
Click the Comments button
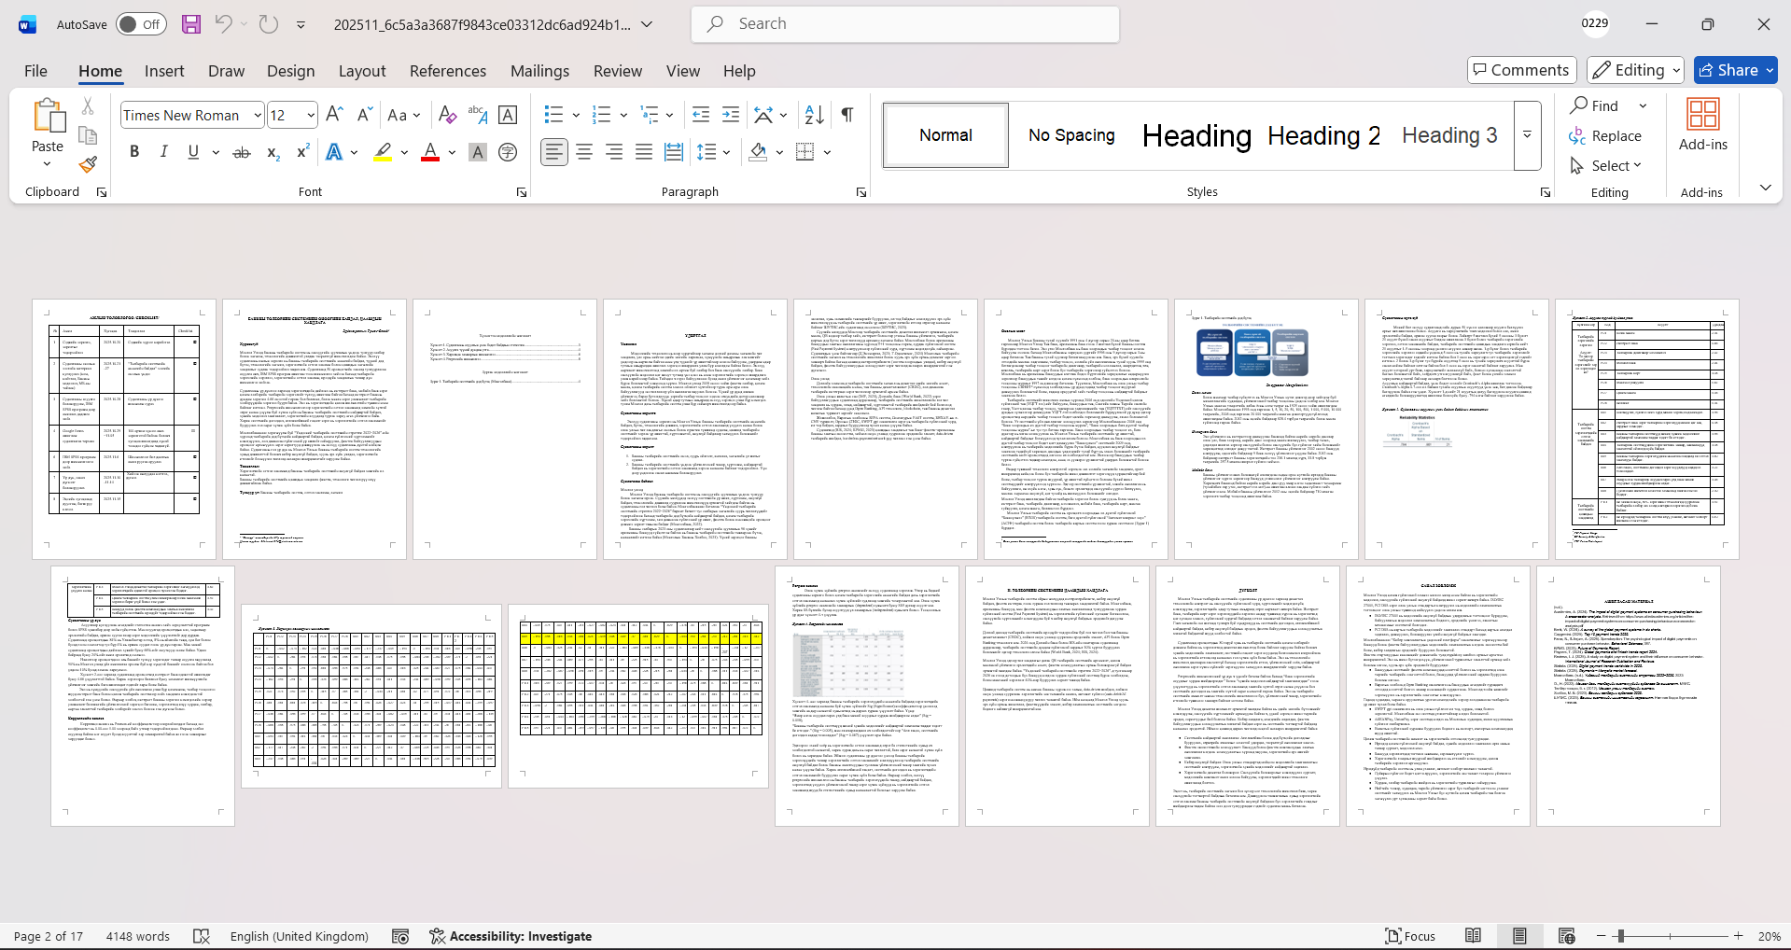(x=1521, y=70)
